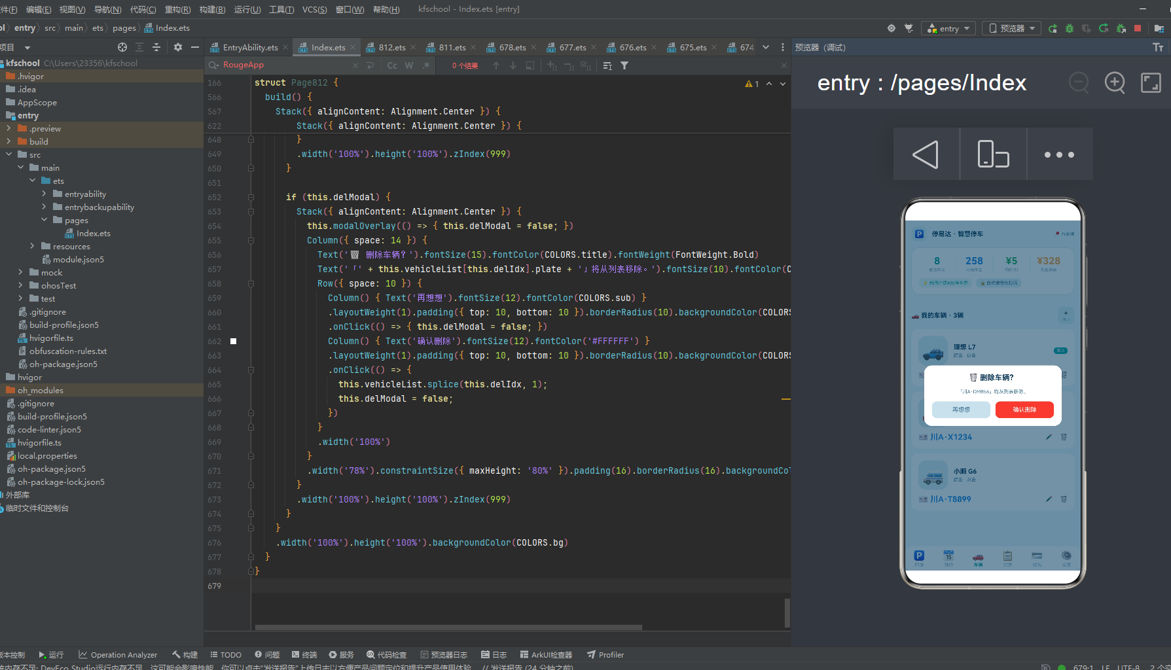Toggle match case Cc in search

click(x=392, y=65)
